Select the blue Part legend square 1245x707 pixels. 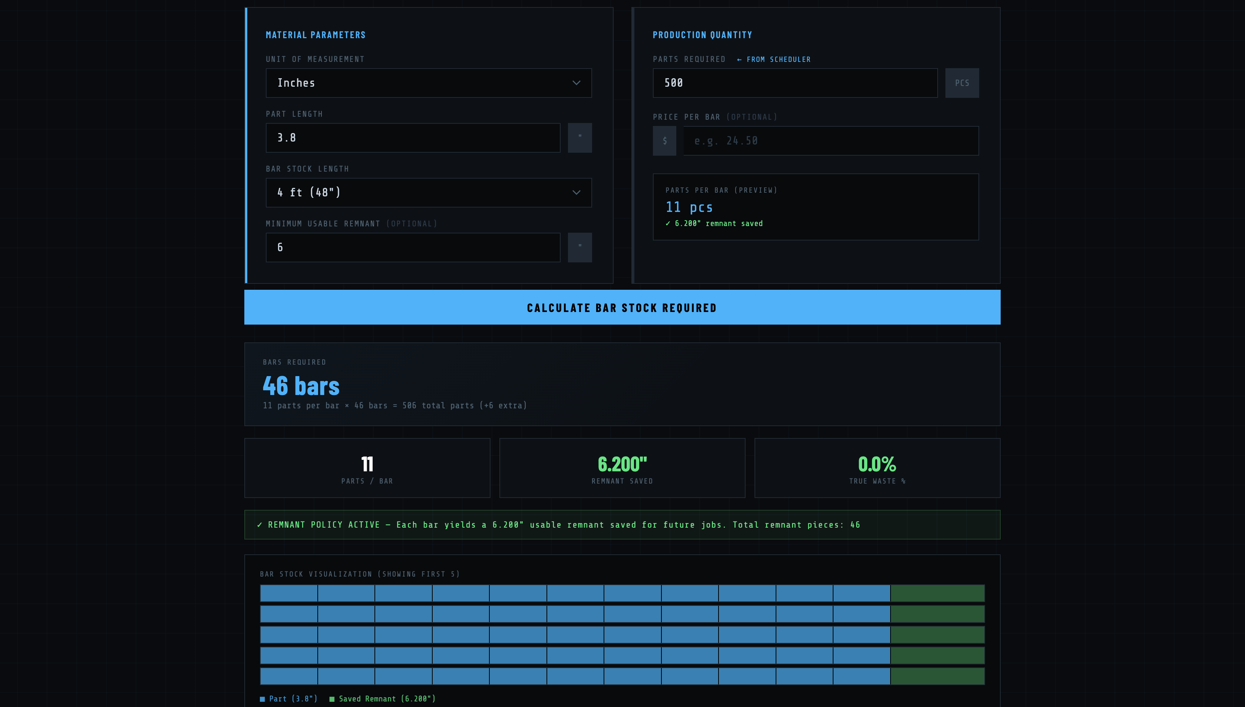click(262, 699)
